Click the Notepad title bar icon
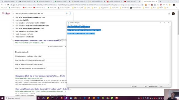 (x=69, y=23)
